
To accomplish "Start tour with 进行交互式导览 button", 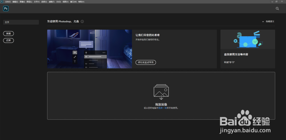I will (x=146, y=62).
